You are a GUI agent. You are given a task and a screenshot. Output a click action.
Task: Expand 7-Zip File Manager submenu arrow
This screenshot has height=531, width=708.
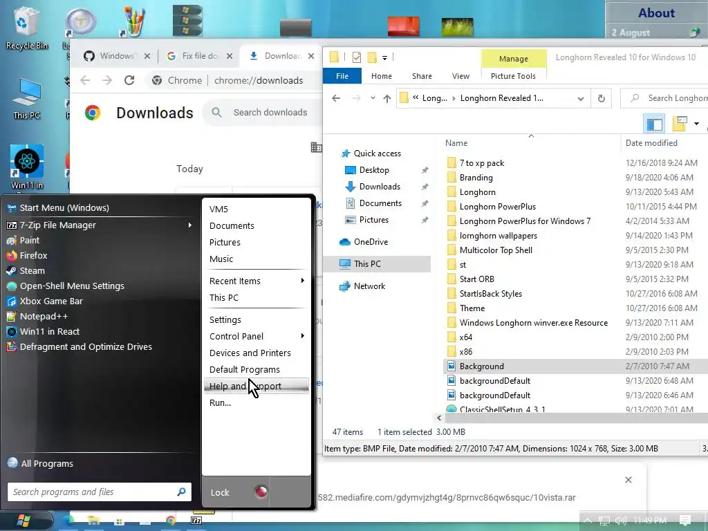(189, 225)
